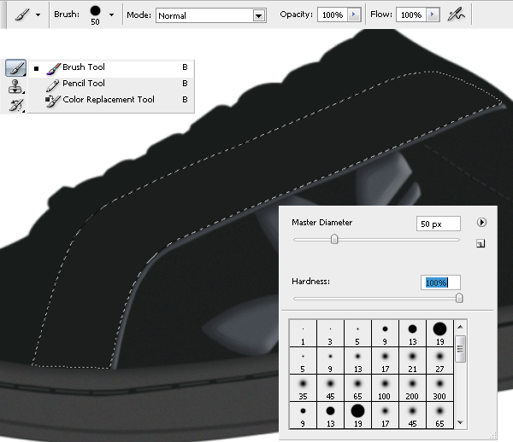
Task: Select the bottom-row hard 13 brush
Action: [x=330, y=416]
